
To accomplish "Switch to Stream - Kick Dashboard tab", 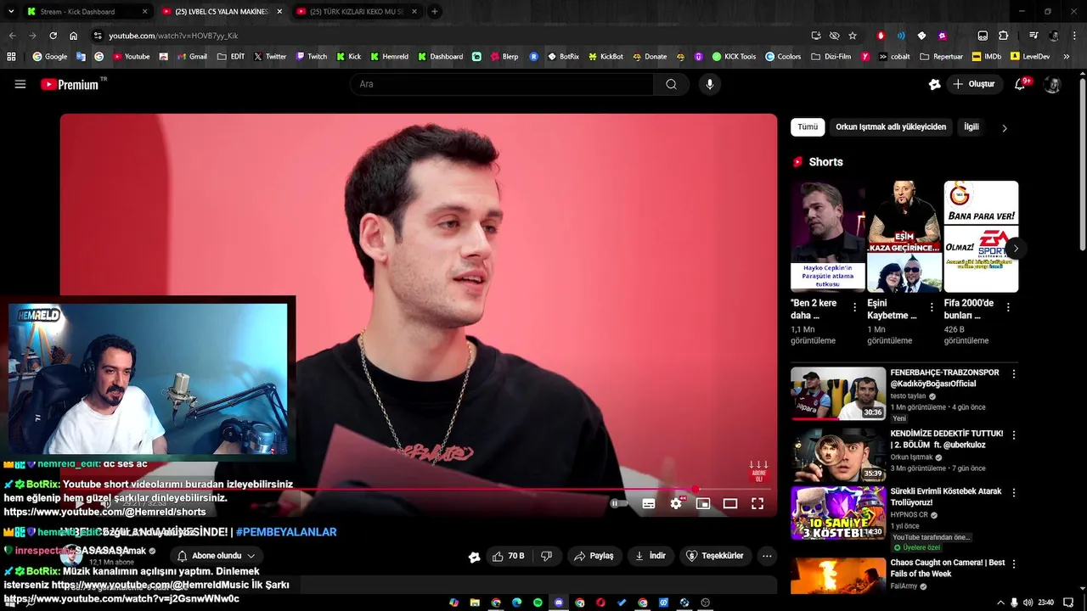I will pyautogui.click(x=86, y=12).
